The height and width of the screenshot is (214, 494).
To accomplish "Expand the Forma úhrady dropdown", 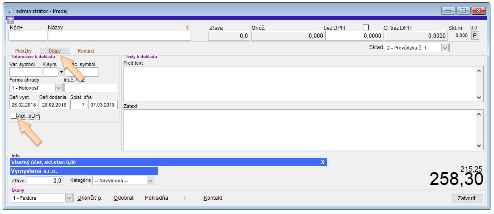I will 58,88.
